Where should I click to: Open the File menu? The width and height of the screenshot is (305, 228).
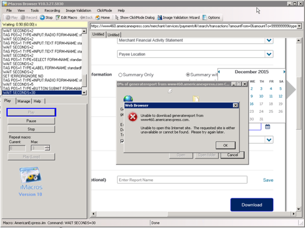tap(9, 10)
